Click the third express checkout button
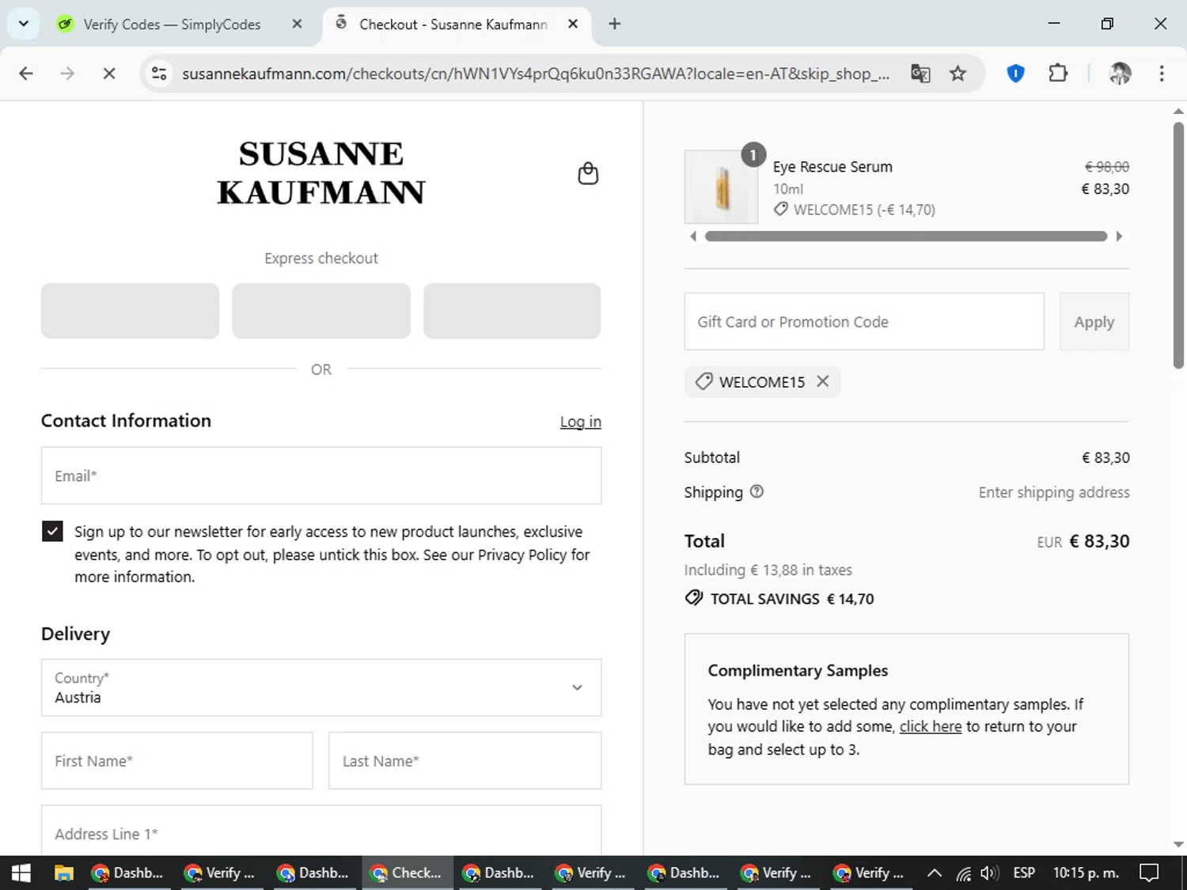 [x=512, y=311]
